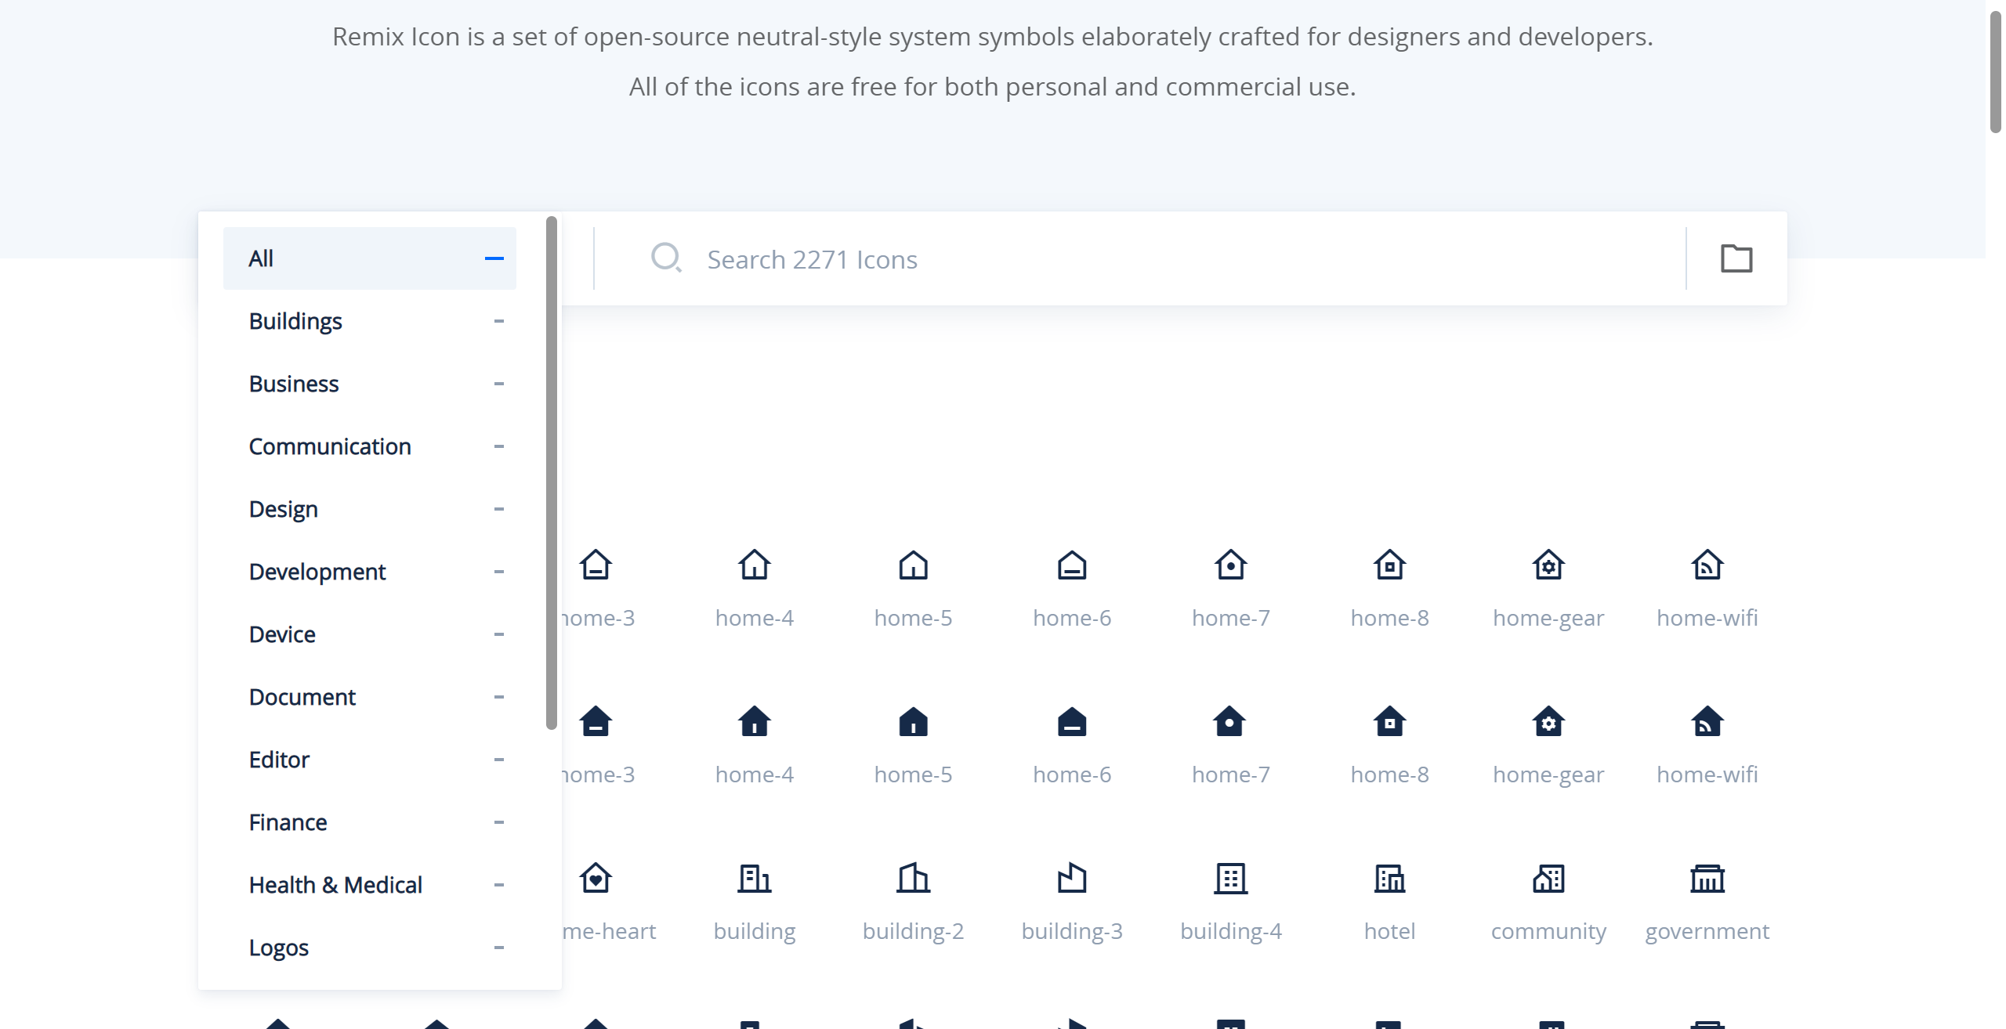Choose the Buildings category
Image resolution: width=2006 pixels, height=1029 pixels.
tap(370, 321)
